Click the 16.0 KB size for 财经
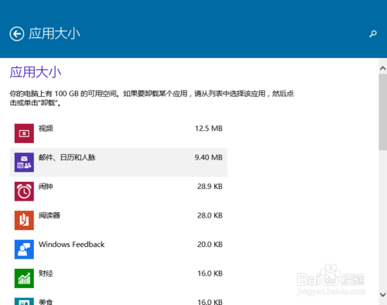This screenshot has height=305, width=387. coord(210,273)
